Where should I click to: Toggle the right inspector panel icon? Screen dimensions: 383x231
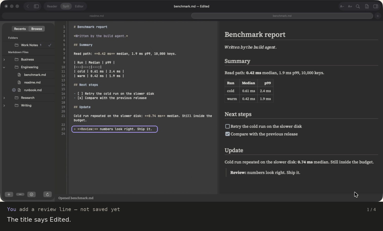point(376,6)
